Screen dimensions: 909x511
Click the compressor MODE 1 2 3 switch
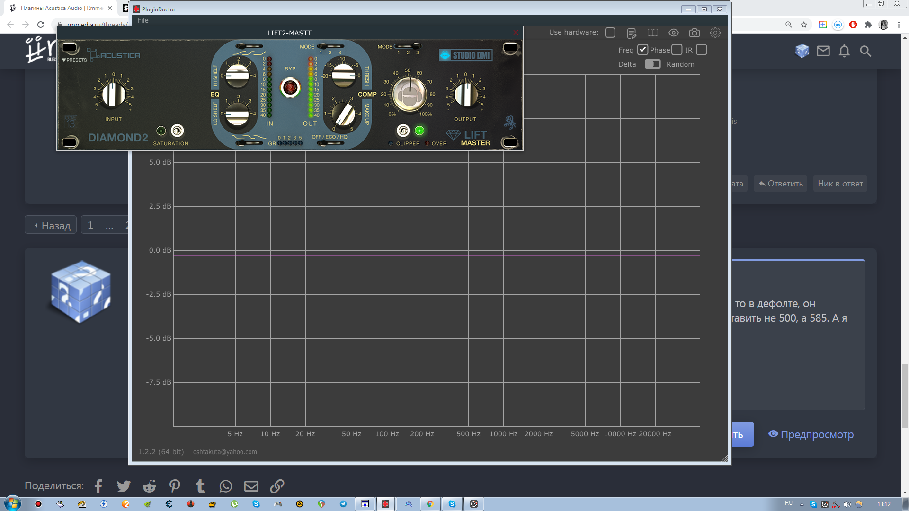click(x=330, y=46)
